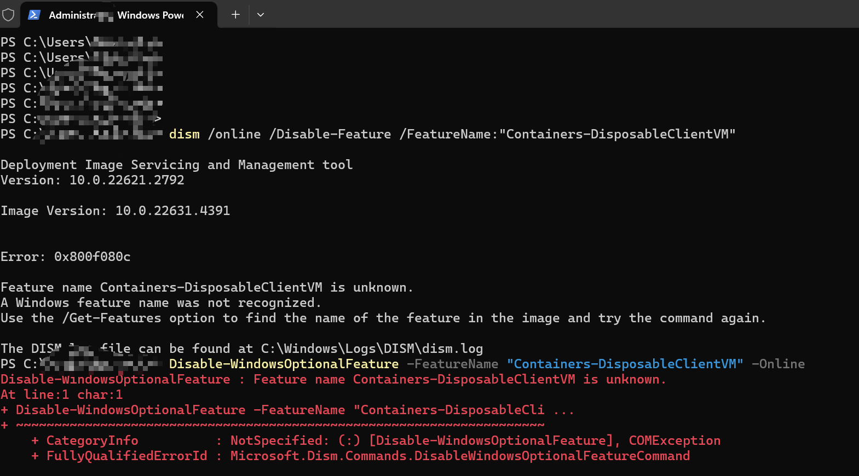Image resolution: width=859 pixels, height=476 pixels.
Task: Select the Administrator Windows PowerShell tab
Action: coord(119,15)
